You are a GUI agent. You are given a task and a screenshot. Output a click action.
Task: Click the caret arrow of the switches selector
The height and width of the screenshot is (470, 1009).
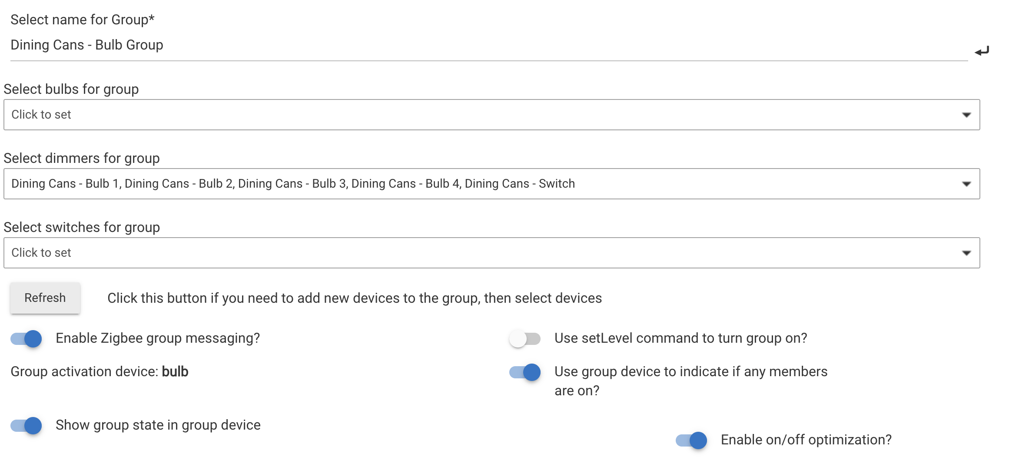tap(966, 253)
